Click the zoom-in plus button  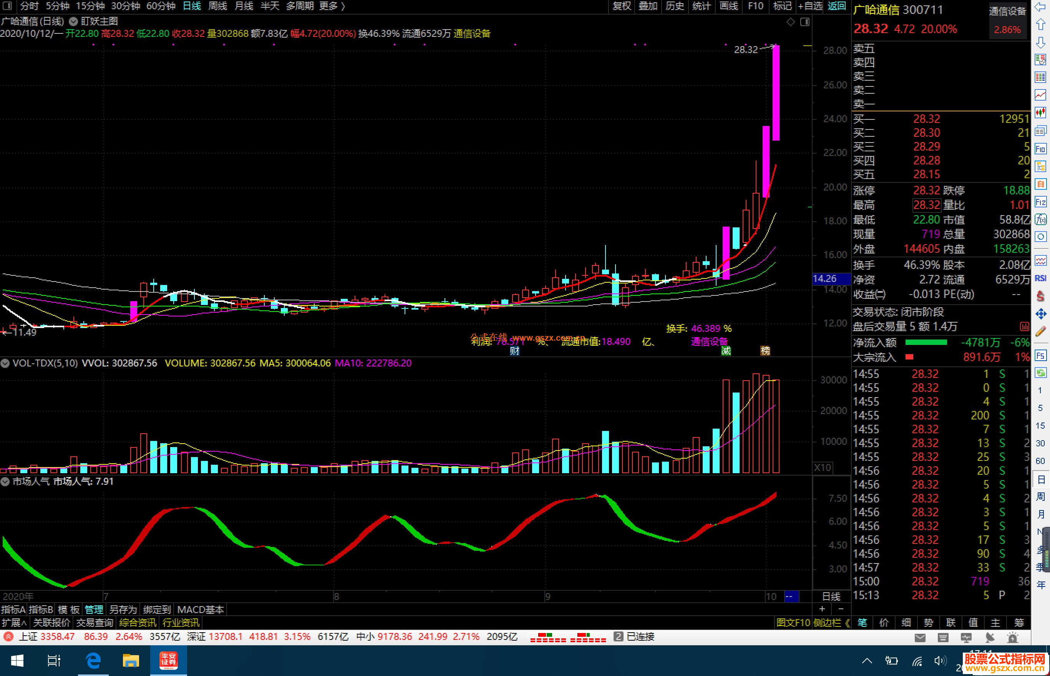coord(822,609)
